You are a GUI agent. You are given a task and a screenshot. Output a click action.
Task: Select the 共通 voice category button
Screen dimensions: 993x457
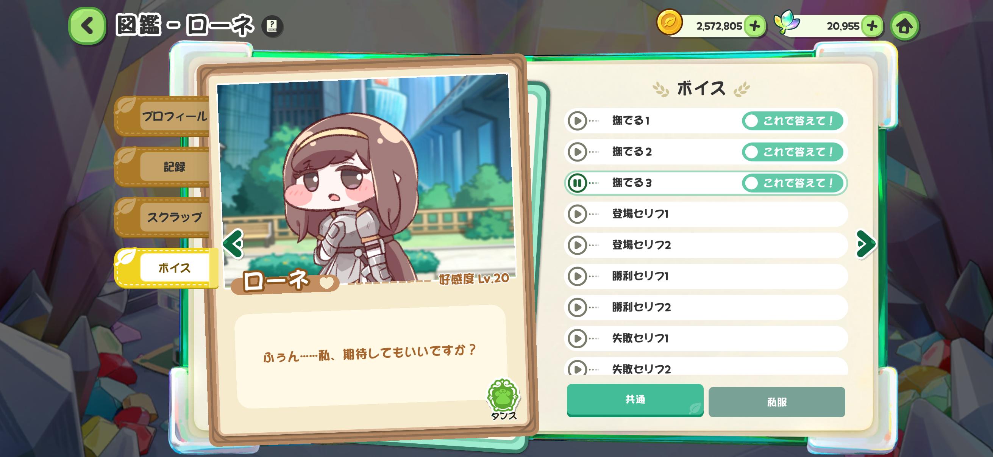pyautogui.click(x=635, y=400)
